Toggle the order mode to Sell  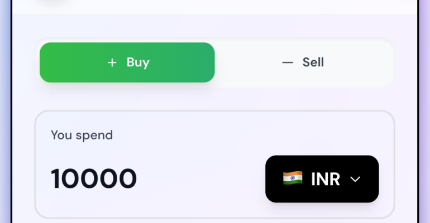point(304,62)
